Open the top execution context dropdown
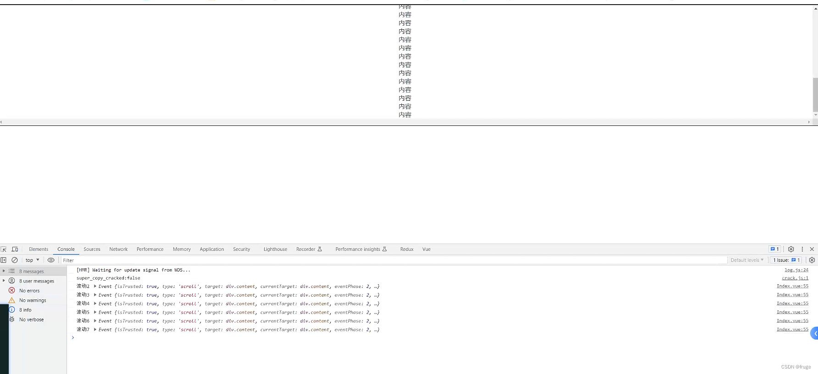 32,260
